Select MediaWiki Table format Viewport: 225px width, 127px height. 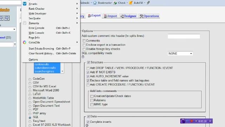(x=30, y=98)
